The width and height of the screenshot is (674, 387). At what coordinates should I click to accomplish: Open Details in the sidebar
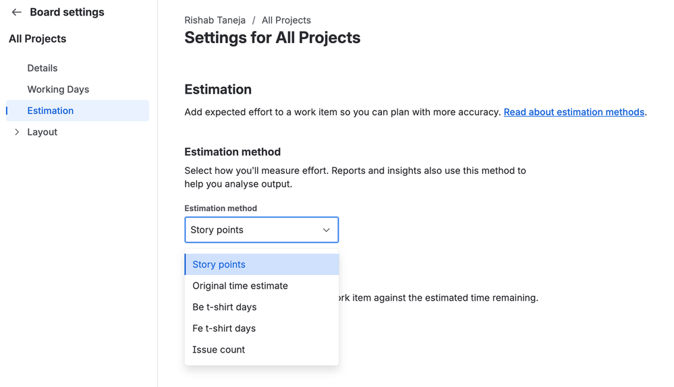(x=43, y=68)
